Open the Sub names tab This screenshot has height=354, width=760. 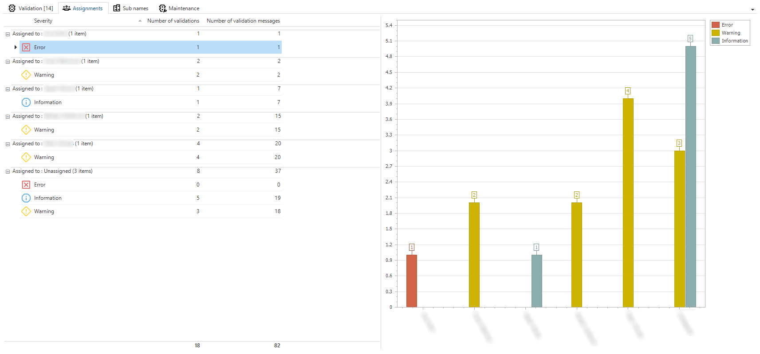pyautogui.click(x=130, y=8)
